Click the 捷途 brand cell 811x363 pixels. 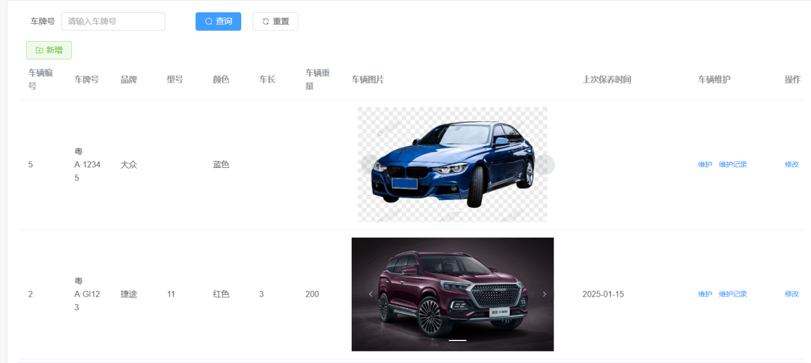[128, 294]
